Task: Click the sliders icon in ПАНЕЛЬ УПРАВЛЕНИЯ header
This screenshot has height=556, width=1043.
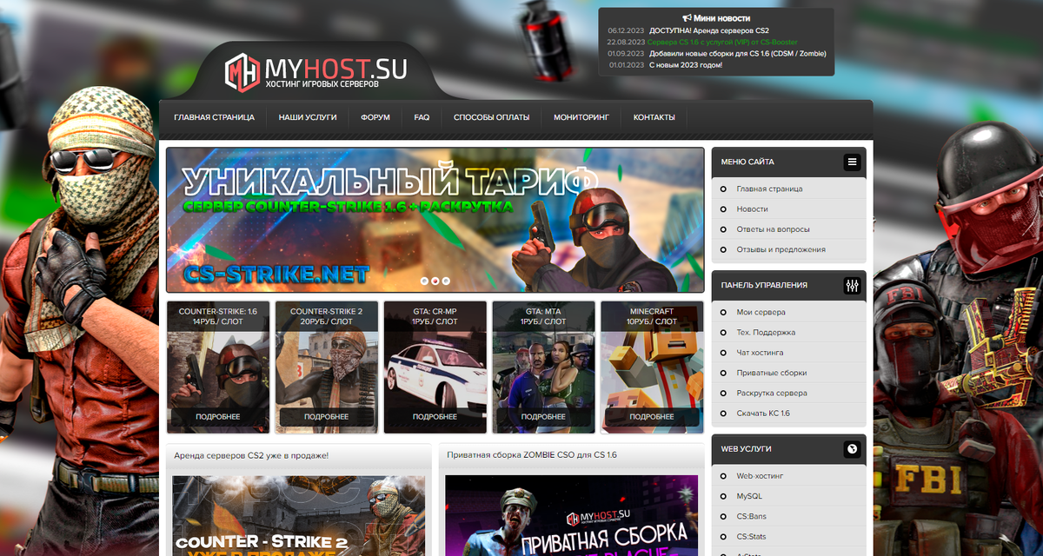Action: click(x=852, y=285)
